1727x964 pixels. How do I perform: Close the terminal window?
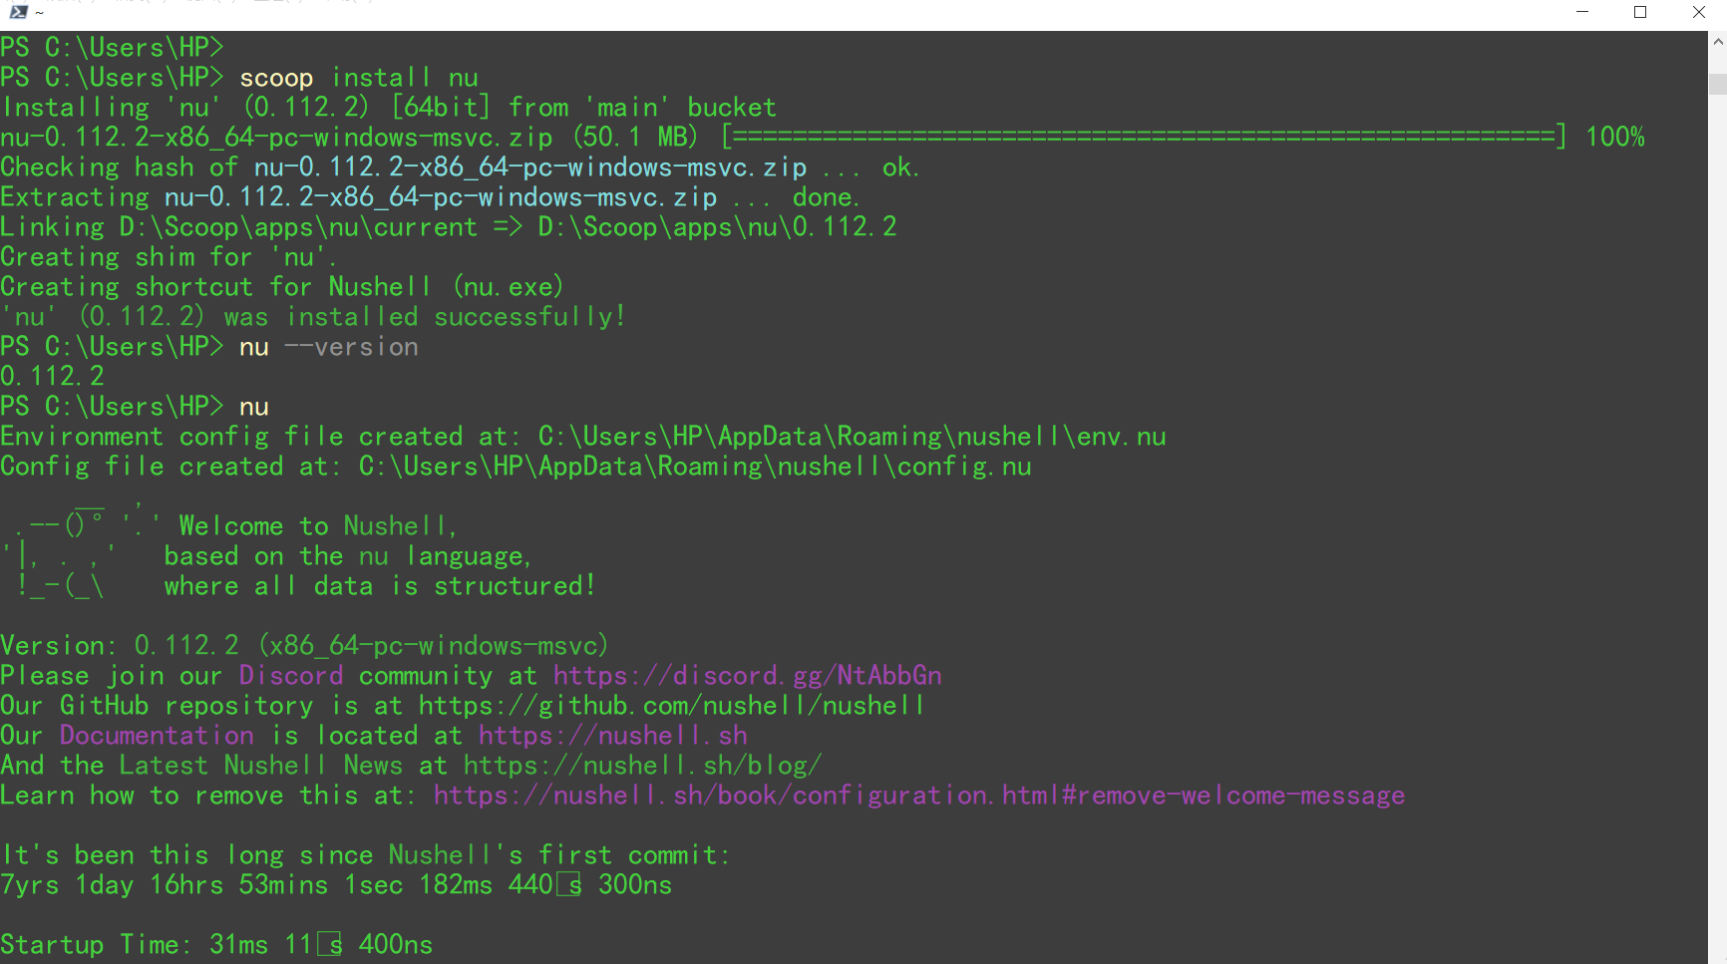(1698, 12)
